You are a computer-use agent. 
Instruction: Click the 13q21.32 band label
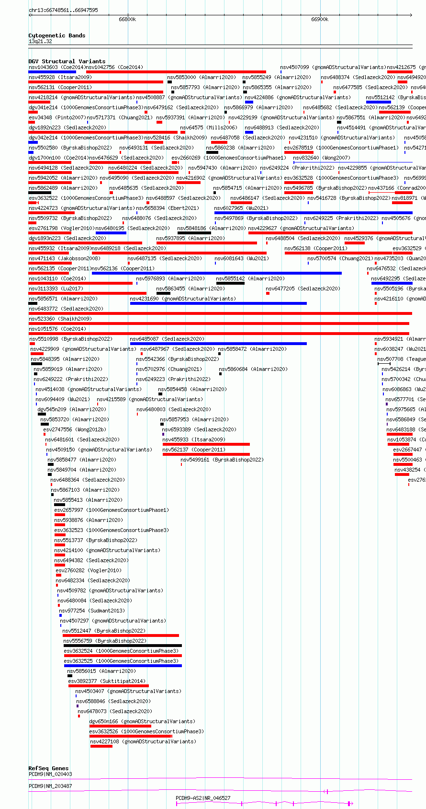click(40, 41)
